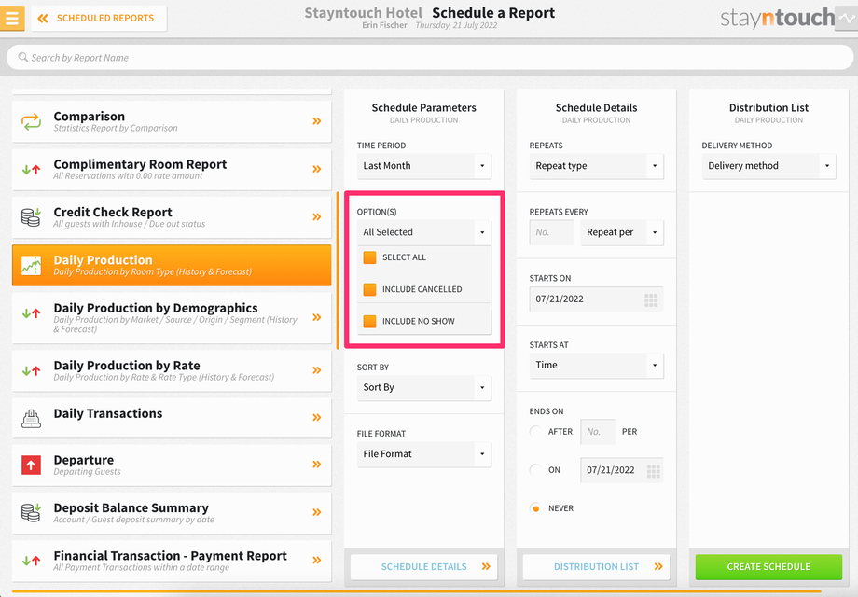This screenshot has width=858, height=597.
Task: Click the Comparison report loop icon
Action: [31, 121]
